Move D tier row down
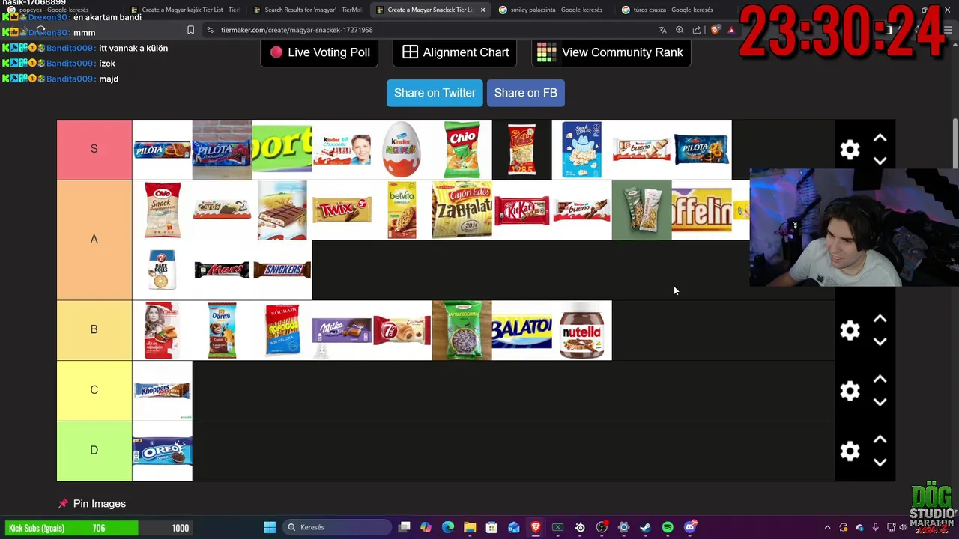 (880, 462)
